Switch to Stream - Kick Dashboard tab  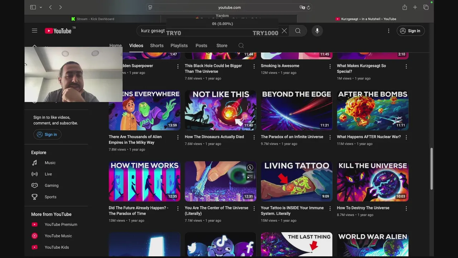(x=93, y=19)
